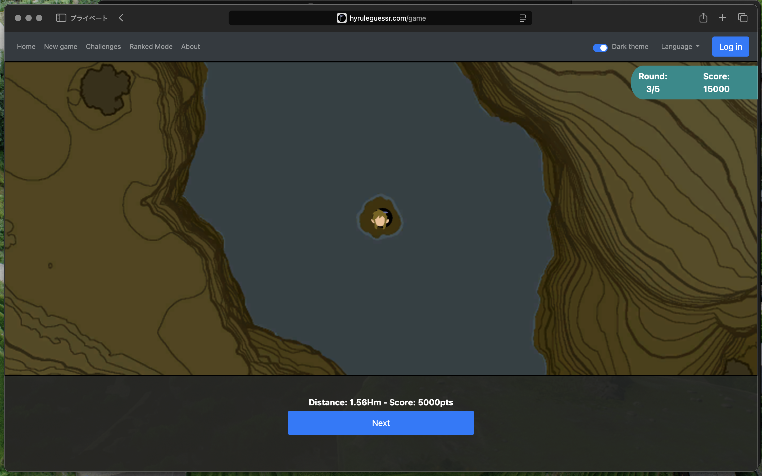Go to Ranked Mode
This screenshot has height=476, width=762.
151,47
